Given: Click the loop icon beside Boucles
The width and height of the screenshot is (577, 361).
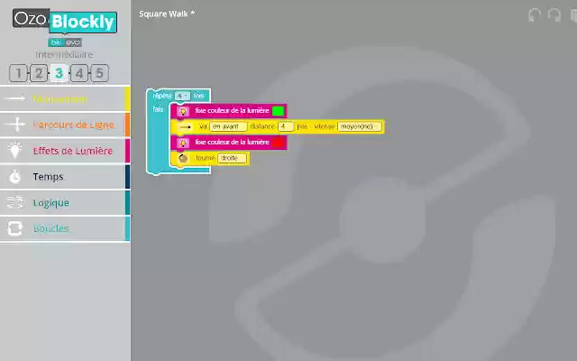Looking at the screenshot, I should tap(15, 228).
